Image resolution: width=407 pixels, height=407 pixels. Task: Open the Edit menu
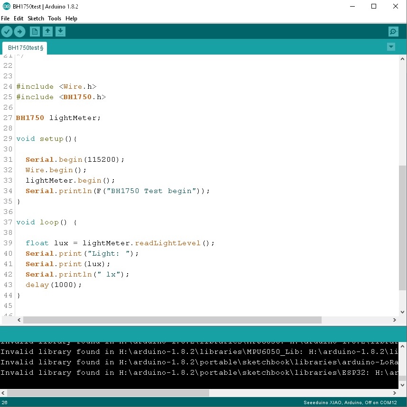coord(18,18)
